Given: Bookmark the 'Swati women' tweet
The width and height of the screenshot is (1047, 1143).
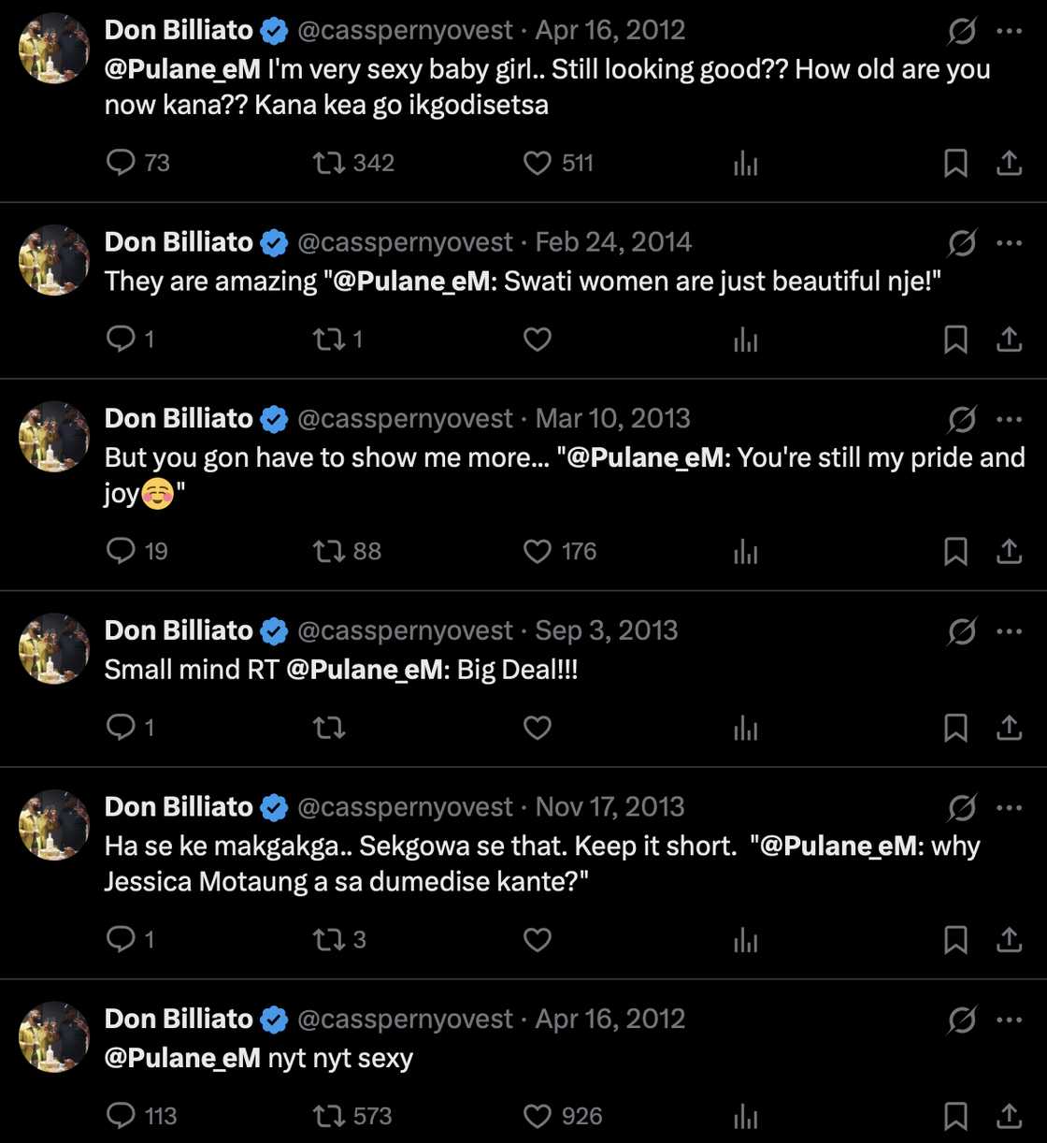Looking at the screenshot, I should [955, 340].
